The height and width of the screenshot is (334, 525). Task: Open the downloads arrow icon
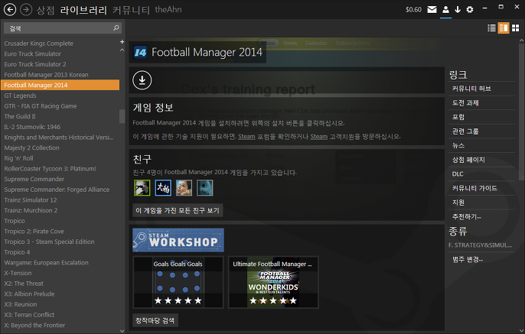(458, 9)
